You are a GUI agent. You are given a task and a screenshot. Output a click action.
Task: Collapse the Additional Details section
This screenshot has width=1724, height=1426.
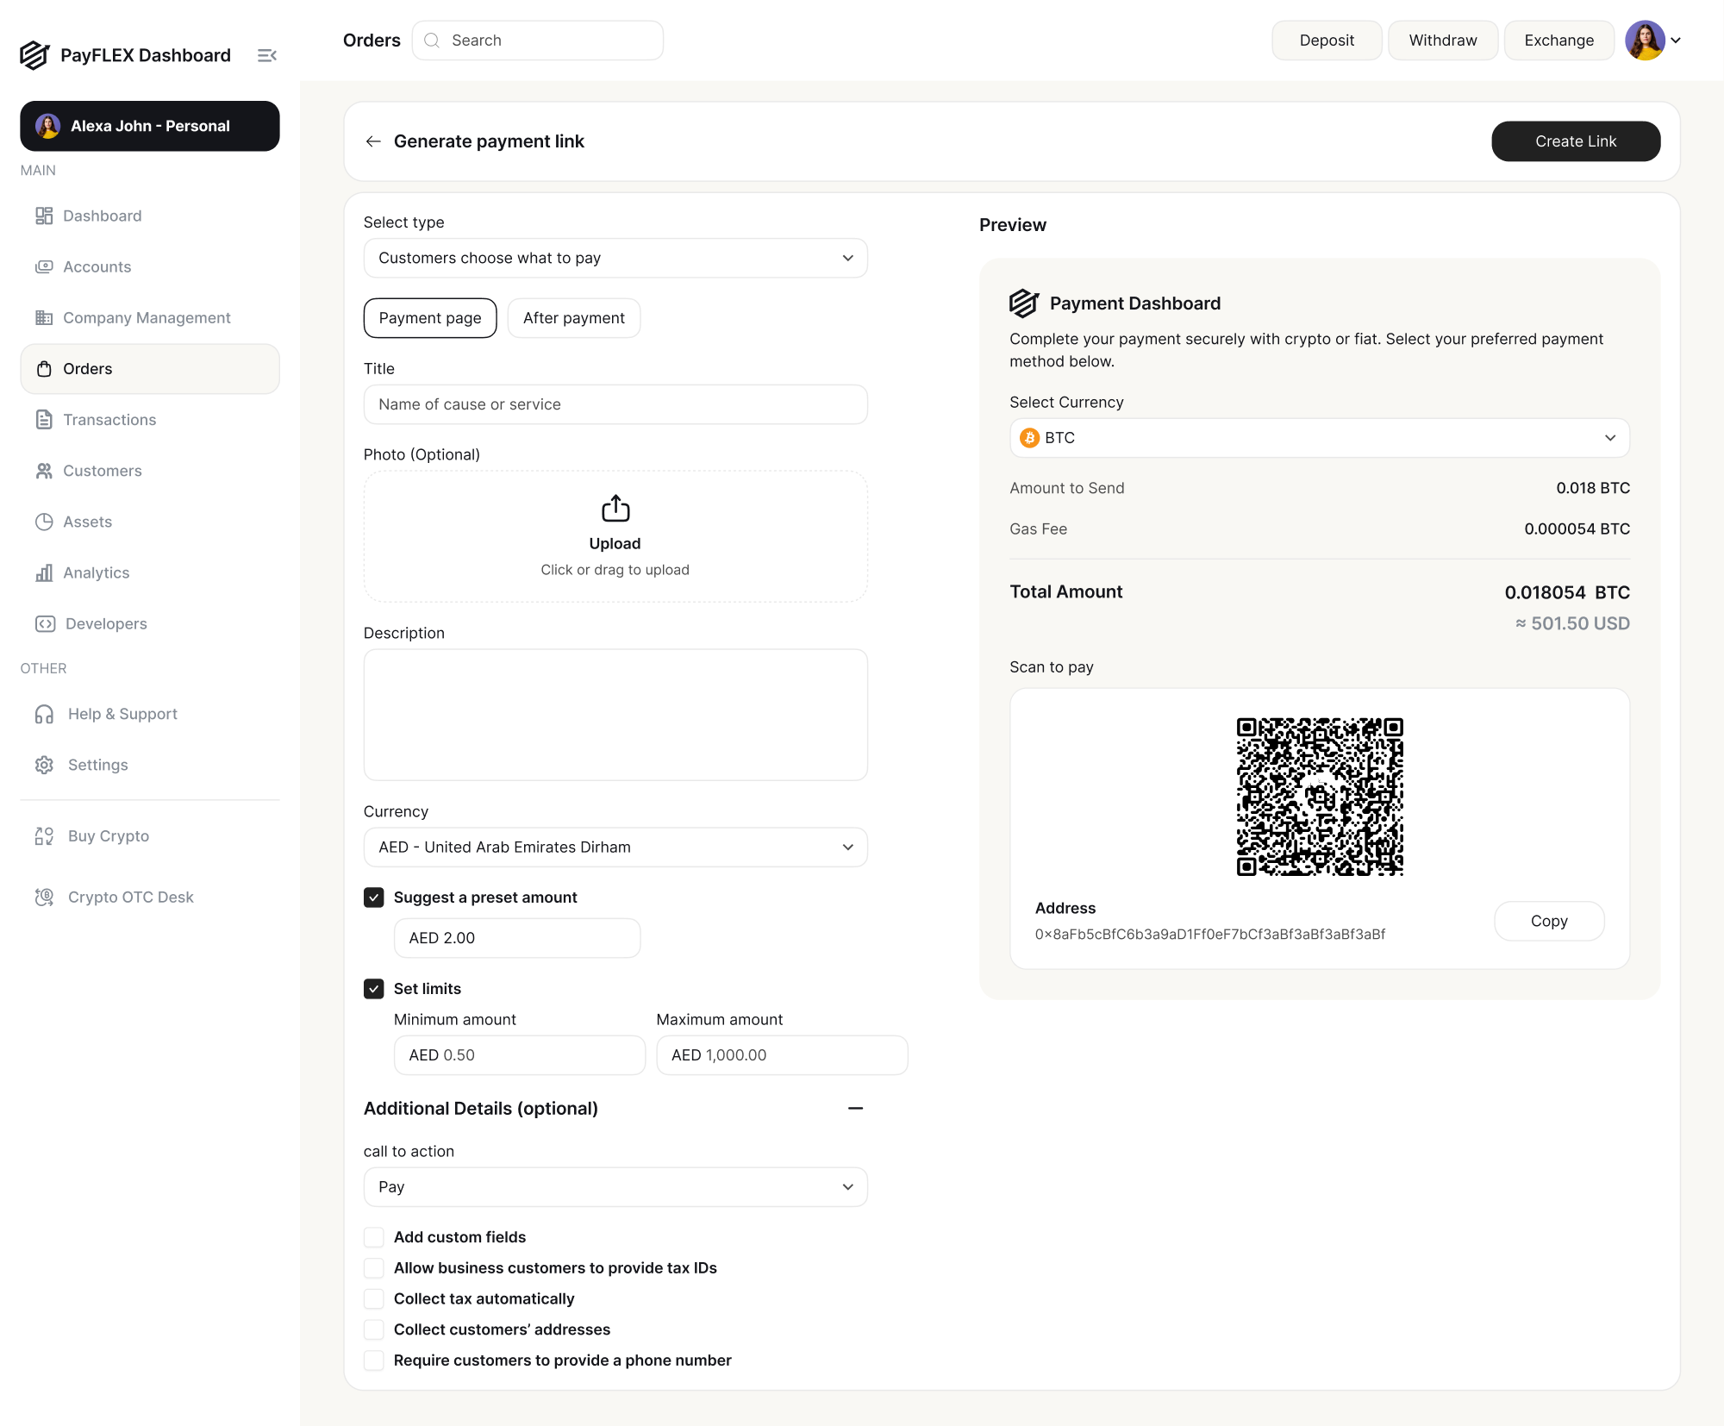pyautogui.click(x=855, y=1109)
